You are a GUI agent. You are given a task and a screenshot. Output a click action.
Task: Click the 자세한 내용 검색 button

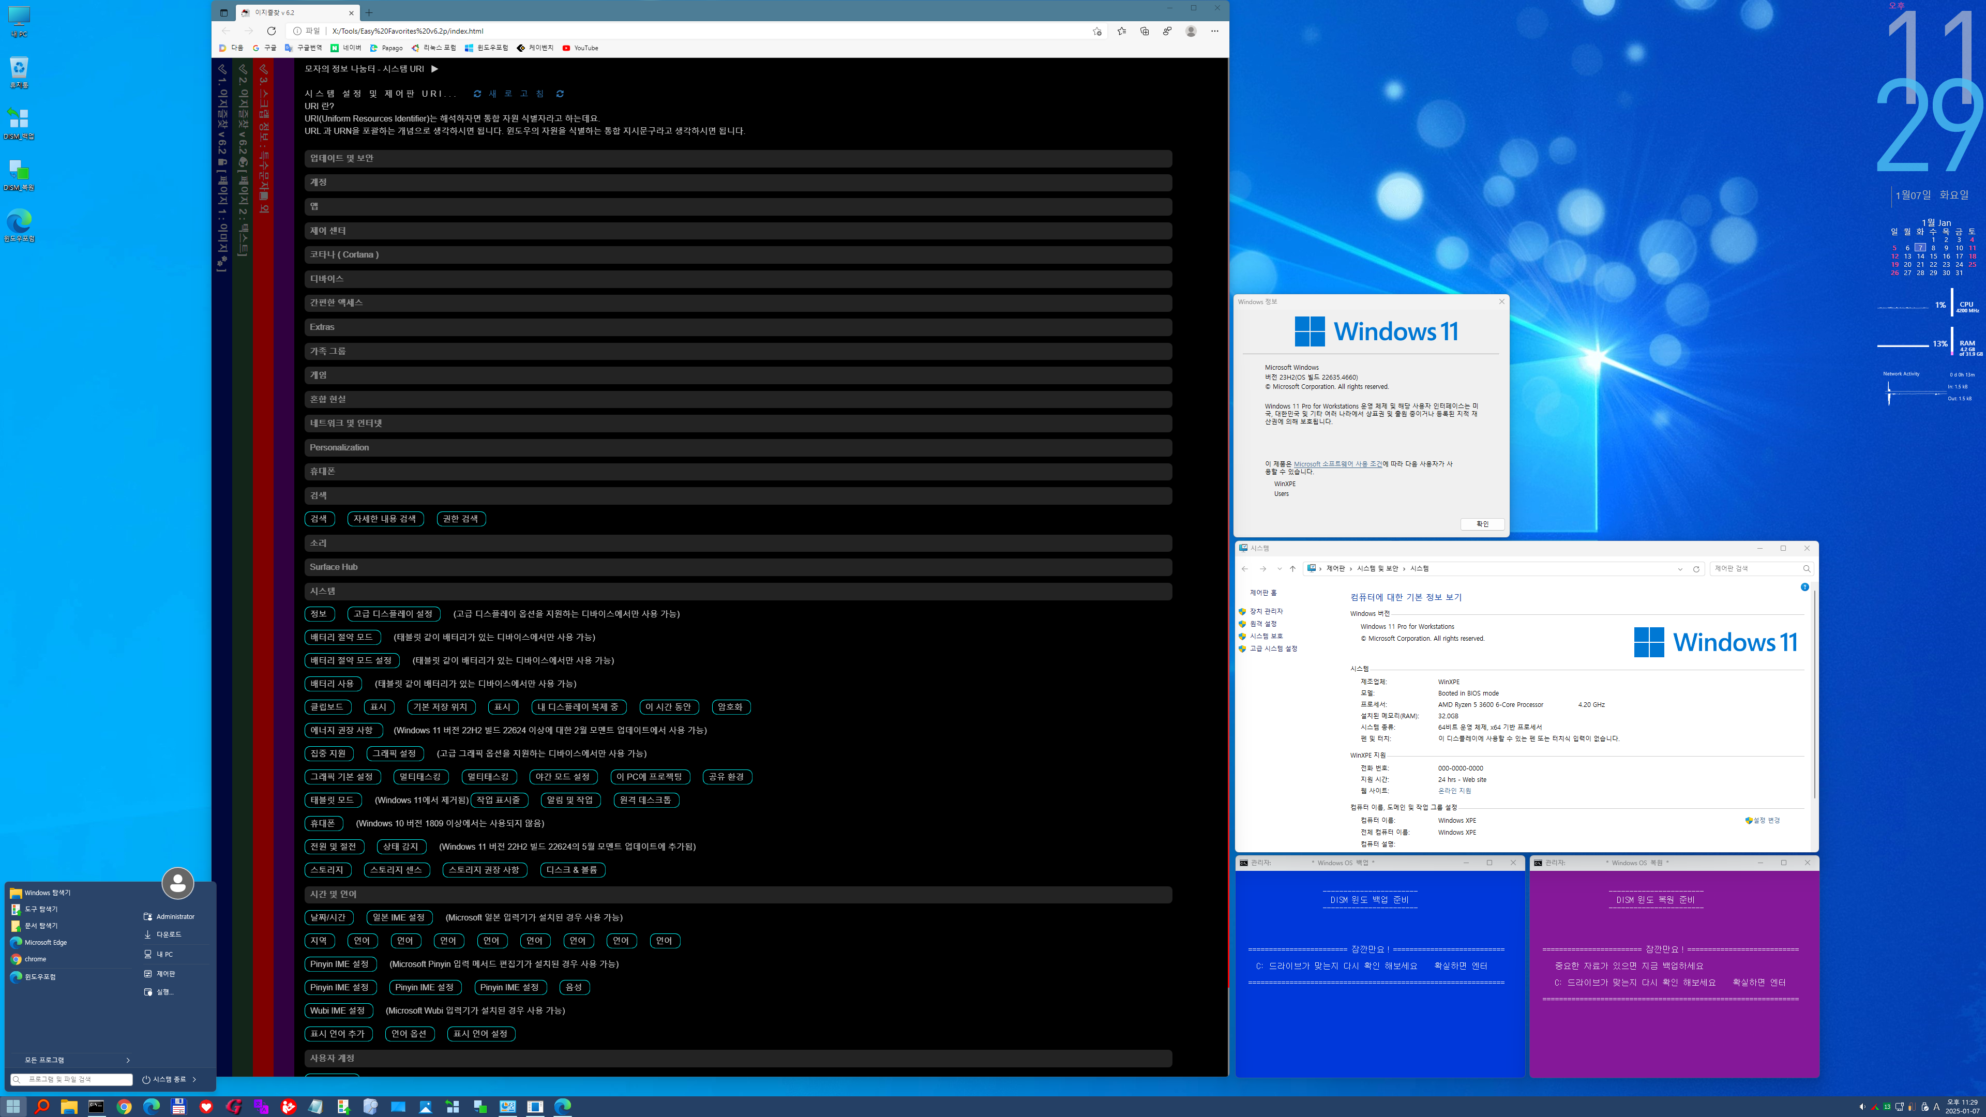(x=385, y=519)
